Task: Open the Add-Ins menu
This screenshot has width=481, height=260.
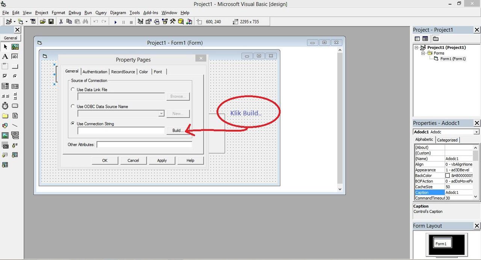Action: tap(151, 13)
